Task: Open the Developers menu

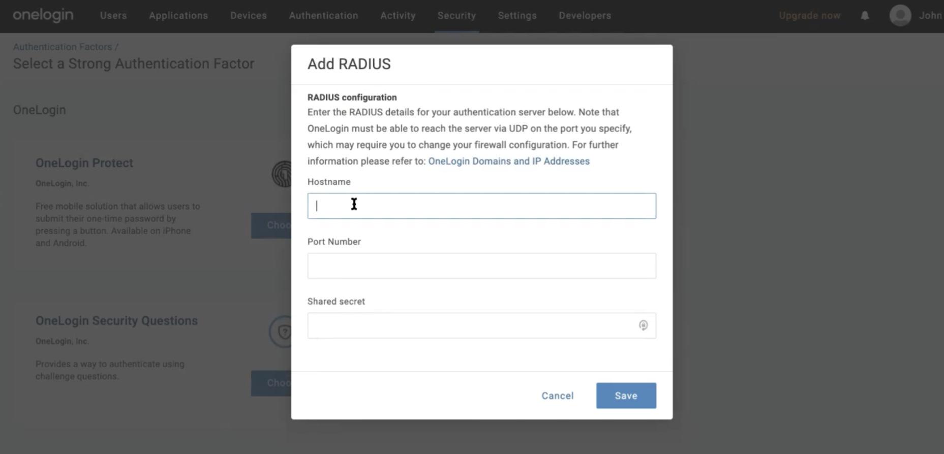Action: (x=585, y=16)
